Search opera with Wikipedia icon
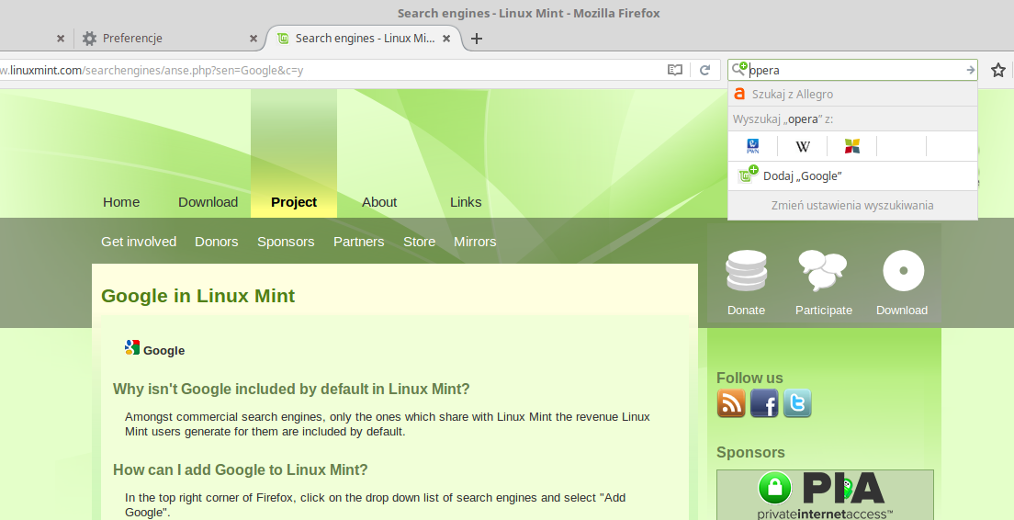 pos(803,146)
